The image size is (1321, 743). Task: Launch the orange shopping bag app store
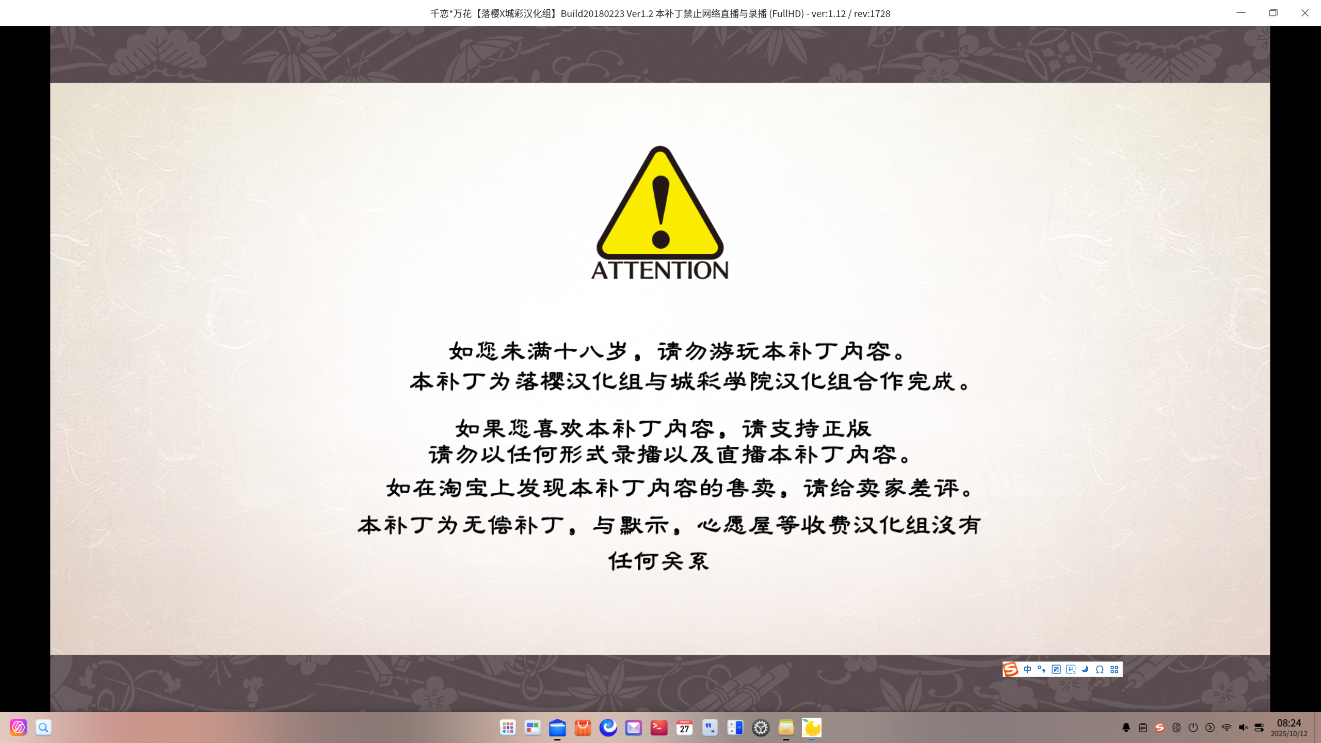point(583,728)
